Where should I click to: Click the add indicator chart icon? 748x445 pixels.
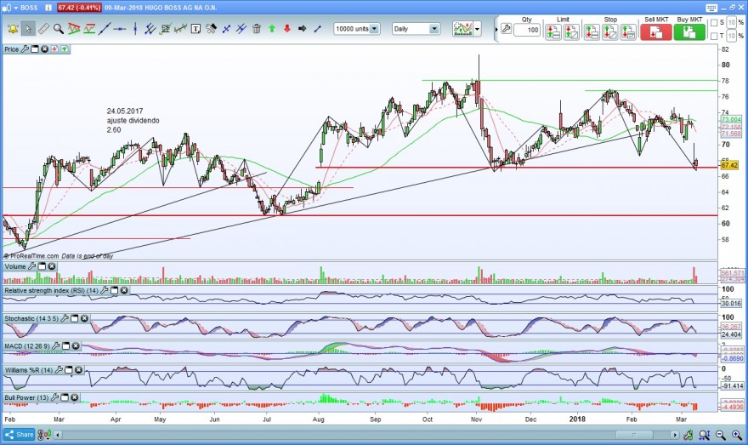click(x=462, y=29)
